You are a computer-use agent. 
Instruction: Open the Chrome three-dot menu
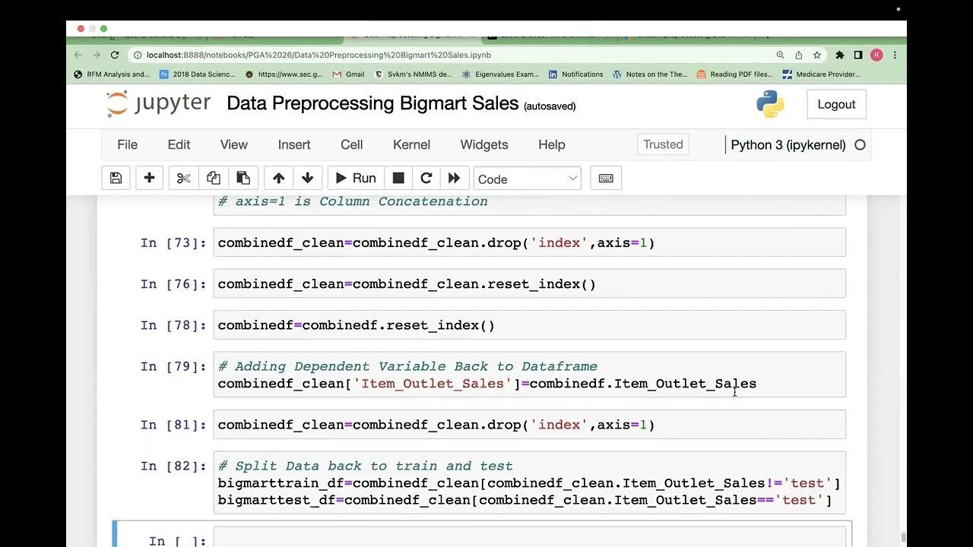click(895, 55)
